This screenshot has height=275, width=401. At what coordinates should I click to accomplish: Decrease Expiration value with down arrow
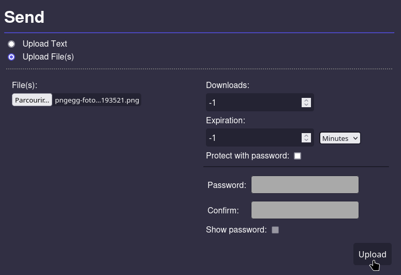pos(306,140)
